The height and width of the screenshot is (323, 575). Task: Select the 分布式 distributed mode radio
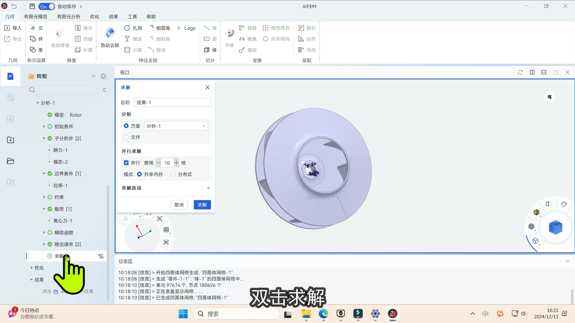point(173,174)
